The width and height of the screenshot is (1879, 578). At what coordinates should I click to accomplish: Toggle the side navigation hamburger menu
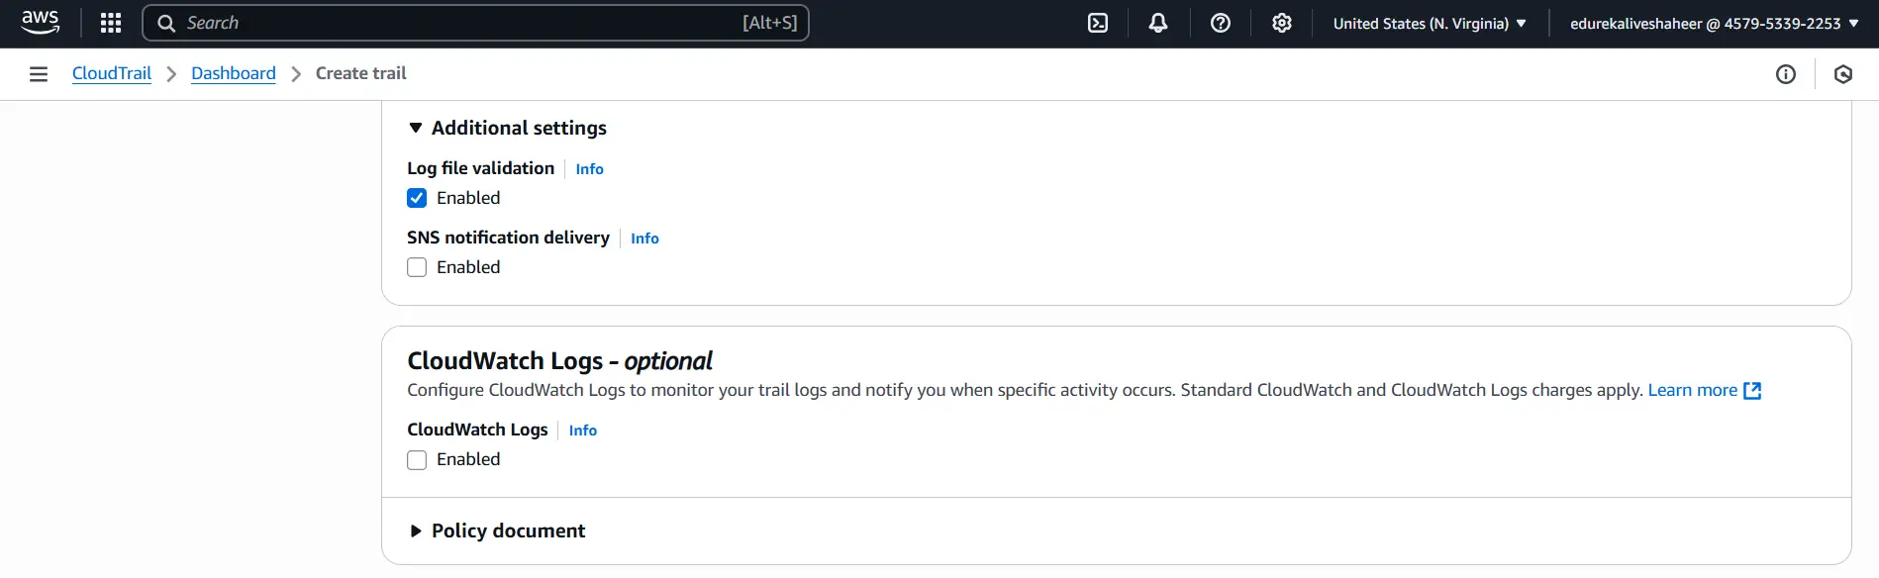click(x=39, y=74)
